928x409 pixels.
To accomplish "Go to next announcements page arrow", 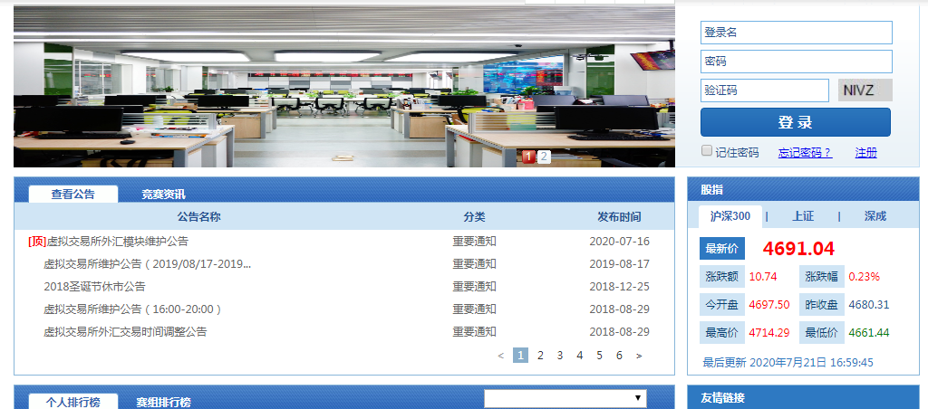I will coord(639,356).
